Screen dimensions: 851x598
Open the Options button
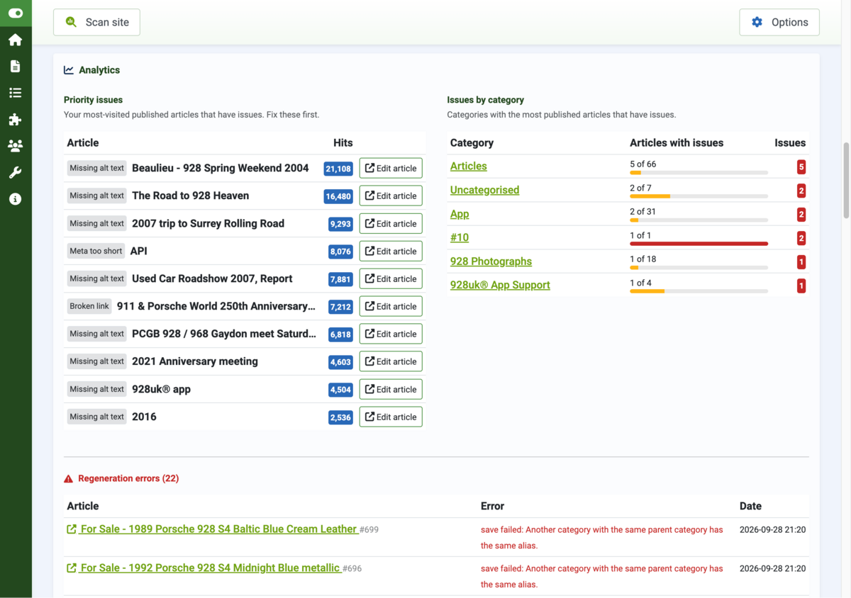coord(779,22)
